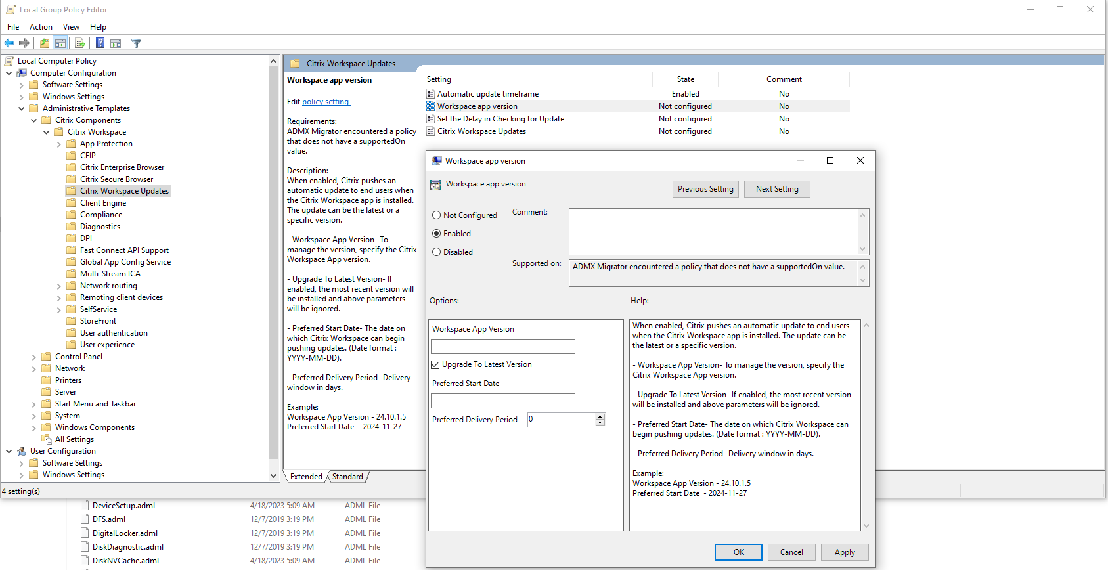Image resolution: width=1108 pixels, height=570 pixels.
Task: Toggle the Show/Hide Console Tree icon
Action: 60,43
